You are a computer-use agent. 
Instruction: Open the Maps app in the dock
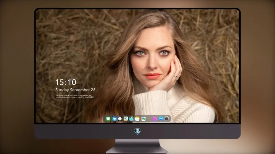[126, 119]
